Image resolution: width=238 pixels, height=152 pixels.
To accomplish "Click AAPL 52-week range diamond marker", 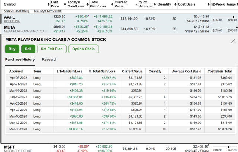I will pos(234,17).
